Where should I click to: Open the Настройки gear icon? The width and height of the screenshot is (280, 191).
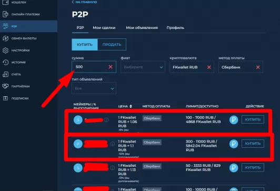pos(5,51)
